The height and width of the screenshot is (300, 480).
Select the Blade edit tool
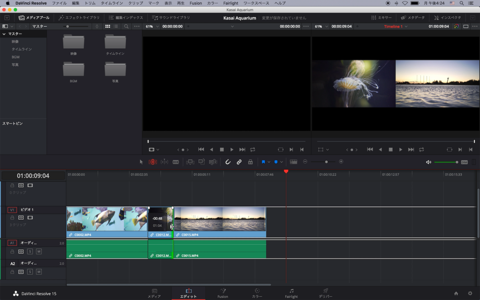coord(176,162)
